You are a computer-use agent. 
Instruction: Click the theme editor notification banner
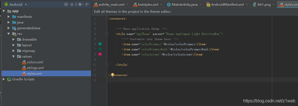tap(195, 12)
